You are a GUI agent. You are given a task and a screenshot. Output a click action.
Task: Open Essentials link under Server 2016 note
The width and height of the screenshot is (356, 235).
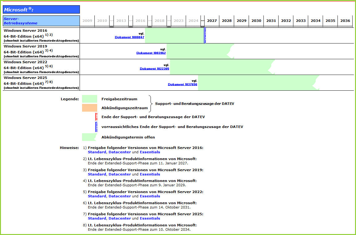(150, 152)
